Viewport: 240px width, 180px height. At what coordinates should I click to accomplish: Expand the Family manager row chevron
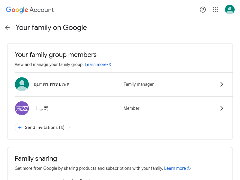pos(222,84)
